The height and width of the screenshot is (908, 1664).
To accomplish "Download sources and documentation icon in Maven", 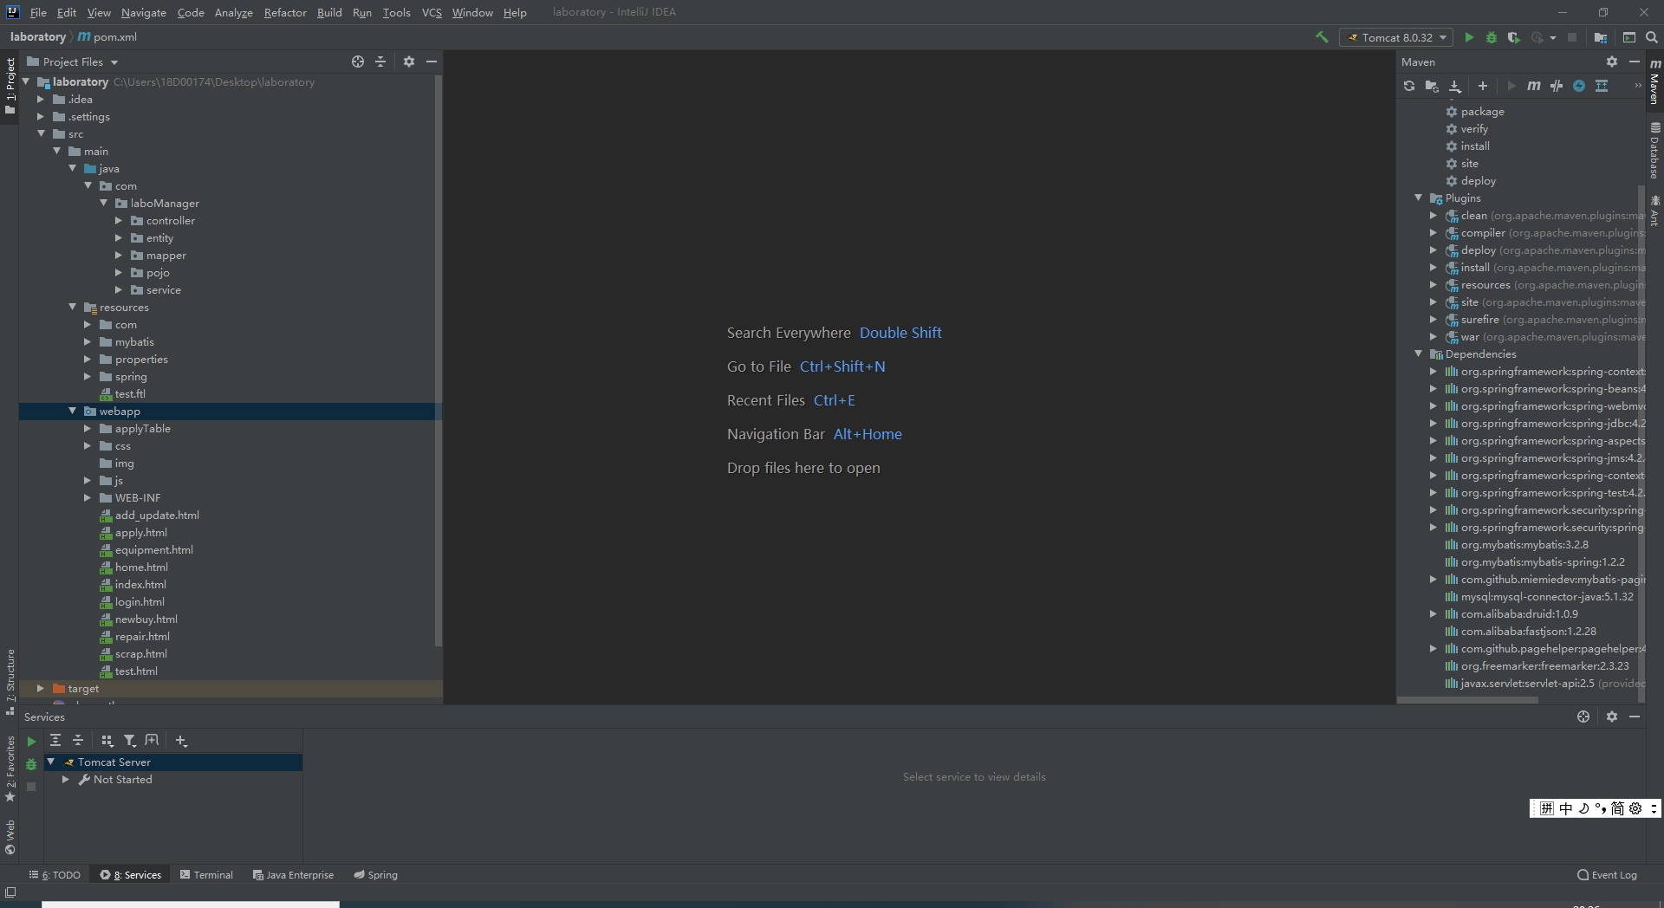I will point(1455,86).
